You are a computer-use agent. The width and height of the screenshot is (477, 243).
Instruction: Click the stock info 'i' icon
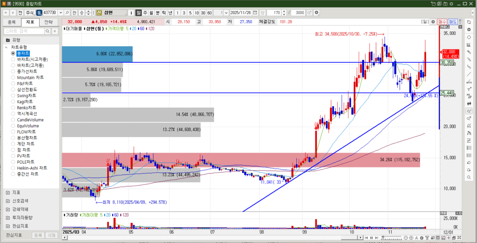point(132,13)
